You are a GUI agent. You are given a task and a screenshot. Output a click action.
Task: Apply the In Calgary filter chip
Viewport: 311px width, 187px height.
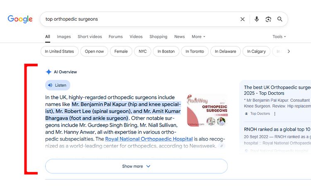tap(256, 51)
